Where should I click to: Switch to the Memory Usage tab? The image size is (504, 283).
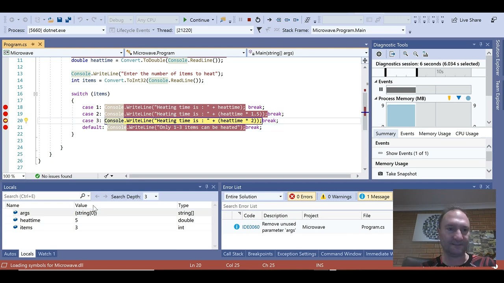(x=435, y=134)
